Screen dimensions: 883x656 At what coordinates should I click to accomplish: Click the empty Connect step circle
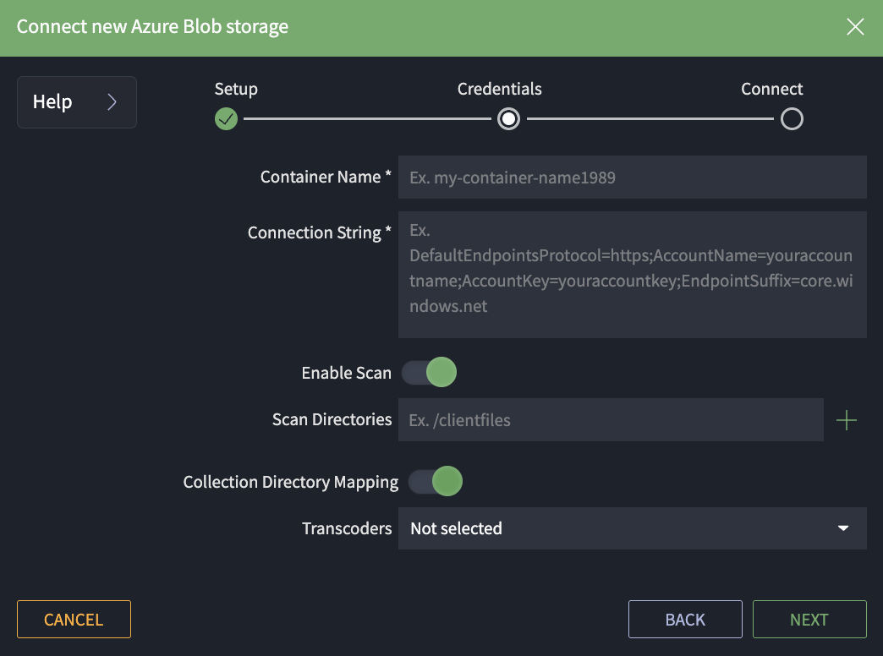pos(792,119)
